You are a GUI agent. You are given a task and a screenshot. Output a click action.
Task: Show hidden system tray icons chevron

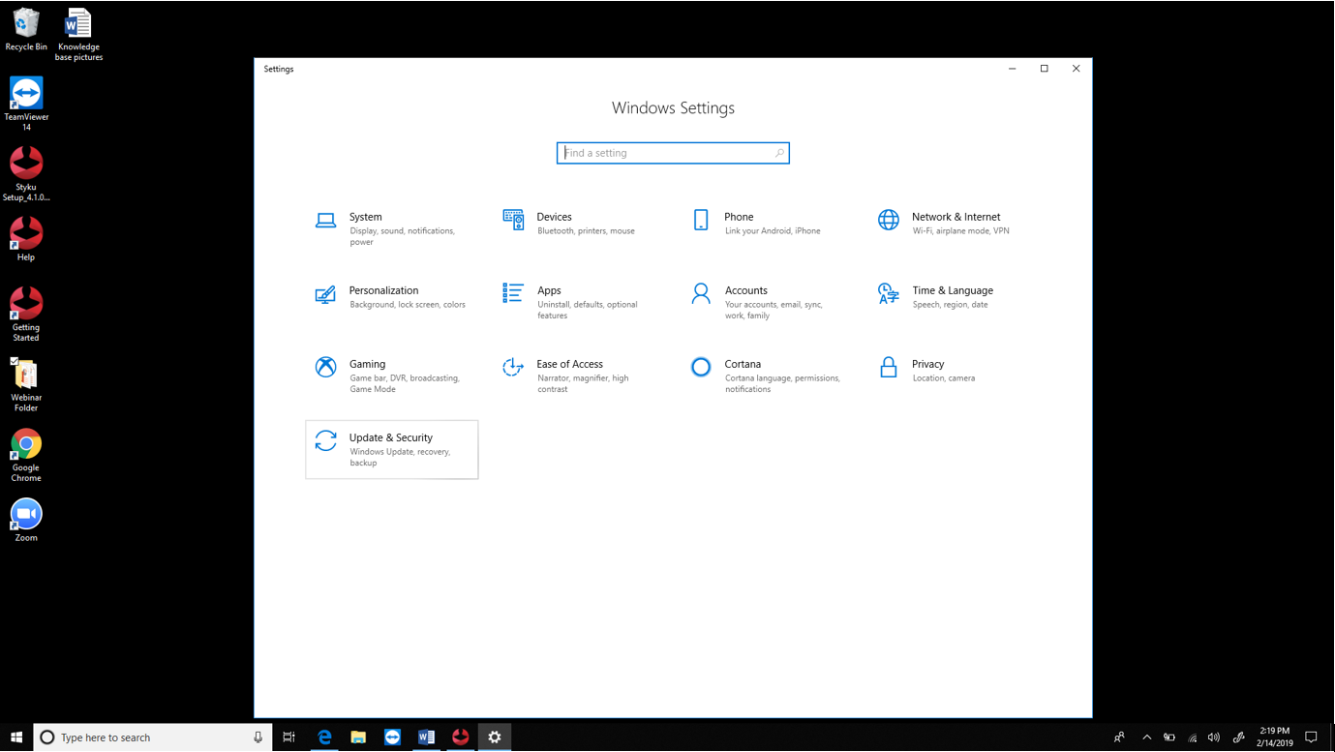click(x=1147, y=737)
